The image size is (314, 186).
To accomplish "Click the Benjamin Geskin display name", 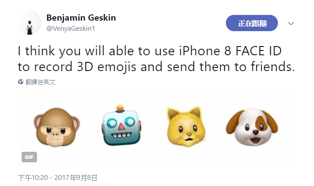I will (81, 18).
